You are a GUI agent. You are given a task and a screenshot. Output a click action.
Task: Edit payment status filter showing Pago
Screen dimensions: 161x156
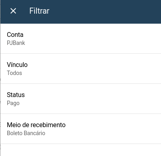[x=81, y=99]
